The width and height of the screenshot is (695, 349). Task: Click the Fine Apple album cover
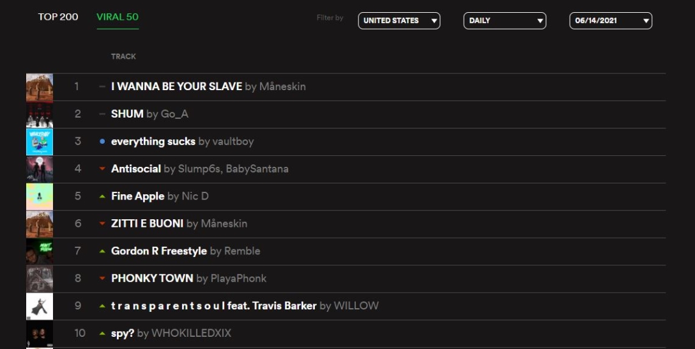coord(40,197)
